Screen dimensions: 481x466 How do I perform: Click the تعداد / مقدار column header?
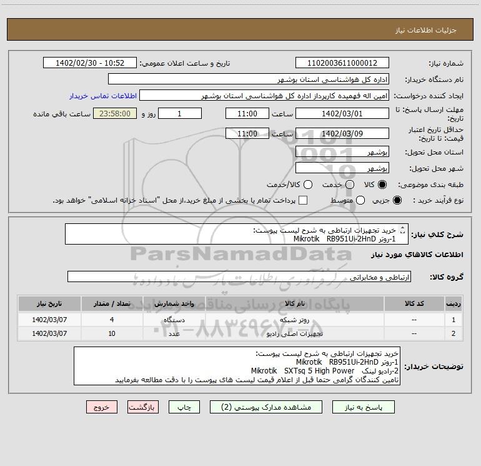[112, 303]
